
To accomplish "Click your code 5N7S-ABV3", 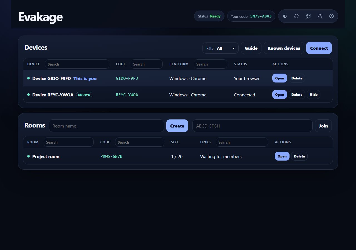I will [x=251, y=16].
